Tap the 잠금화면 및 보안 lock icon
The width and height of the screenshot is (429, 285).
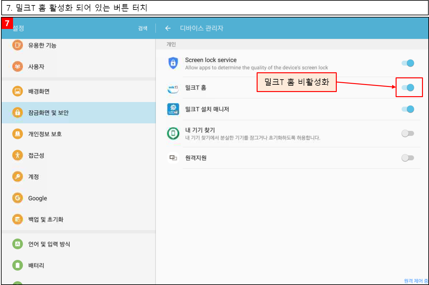pyautogui.click(x=17, y=113)
